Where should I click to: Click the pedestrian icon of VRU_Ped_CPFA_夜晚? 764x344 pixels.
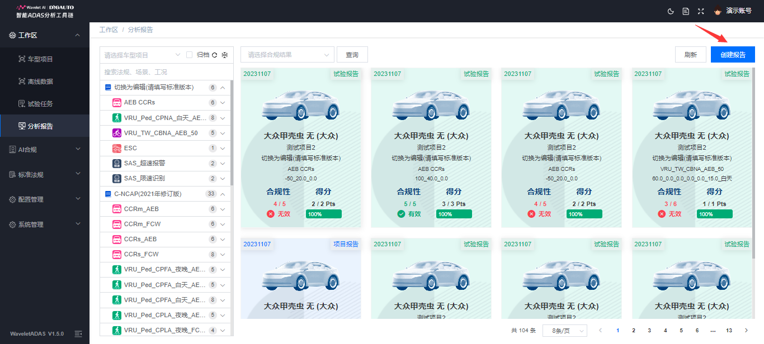(117, 270)
